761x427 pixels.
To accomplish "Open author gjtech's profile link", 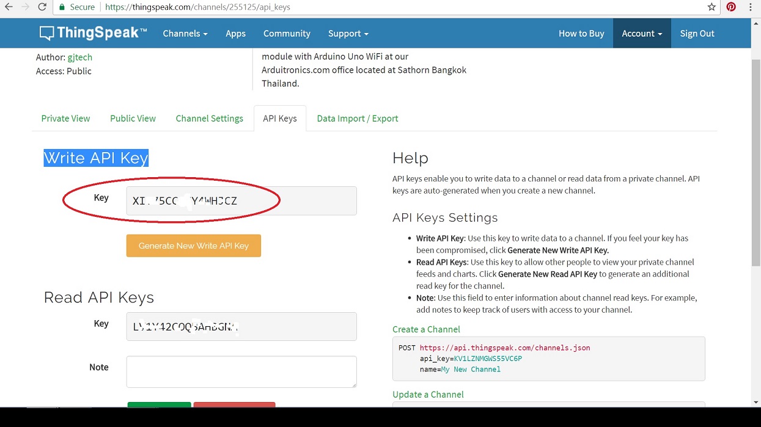I will [x=79, y=57].
